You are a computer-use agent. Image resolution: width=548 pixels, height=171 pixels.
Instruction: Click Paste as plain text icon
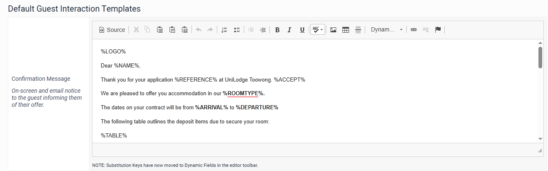click(x=172, y=30)
